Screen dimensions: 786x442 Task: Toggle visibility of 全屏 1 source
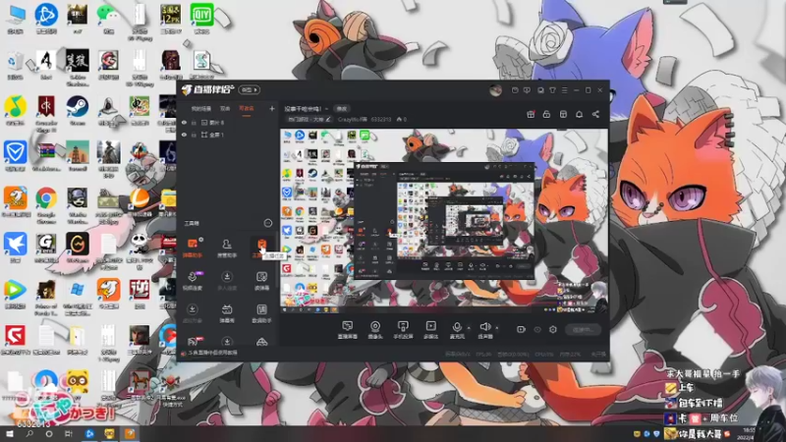[184, 135]
